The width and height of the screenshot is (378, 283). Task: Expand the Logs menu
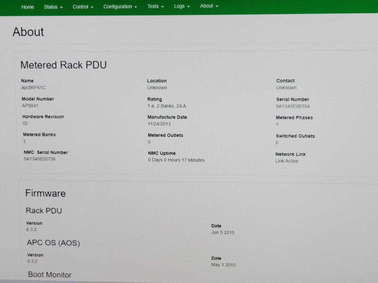click(182, 6)
